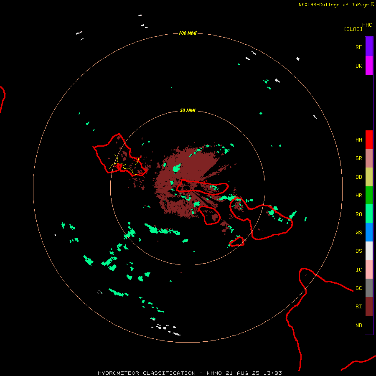This screenshot has height=376, width=376.
Task: Click the HA red legend swatch
Action: (369, 140)
